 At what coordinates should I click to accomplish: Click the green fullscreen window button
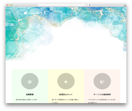[12, 5]
